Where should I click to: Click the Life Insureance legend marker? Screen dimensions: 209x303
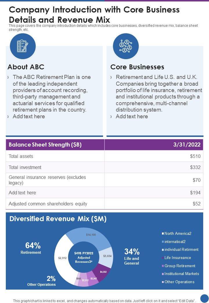pyautogui.click(x=163, y=258)
